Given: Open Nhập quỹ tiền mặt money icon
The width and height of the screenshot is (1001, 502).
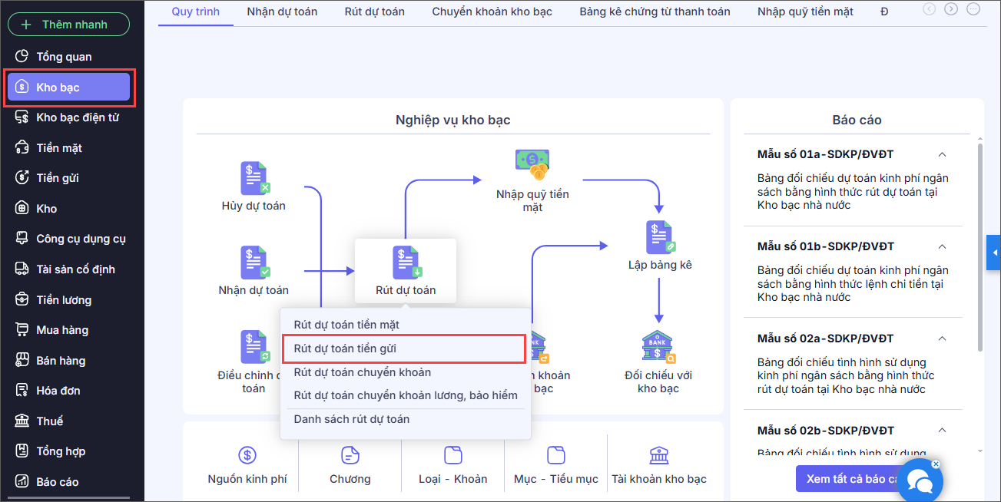Looking at the screenshot, I should click(x=532, y=164).
